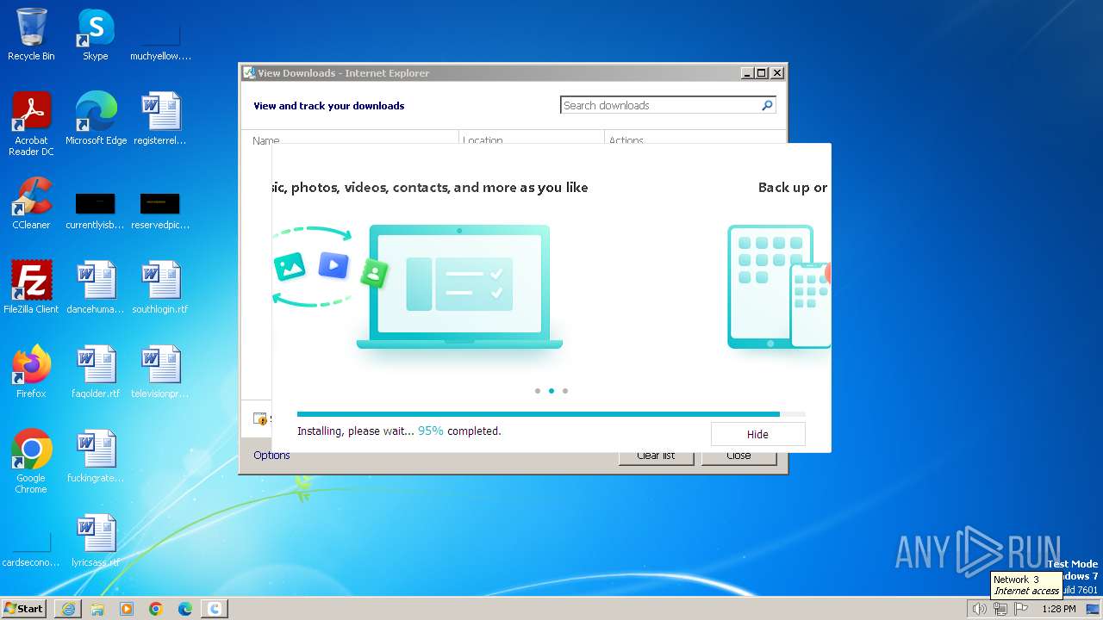Launch Microsoft Edge desktop shortcut
The height and width of the screenshot is (620, 1103).
[x=96, y=118]
